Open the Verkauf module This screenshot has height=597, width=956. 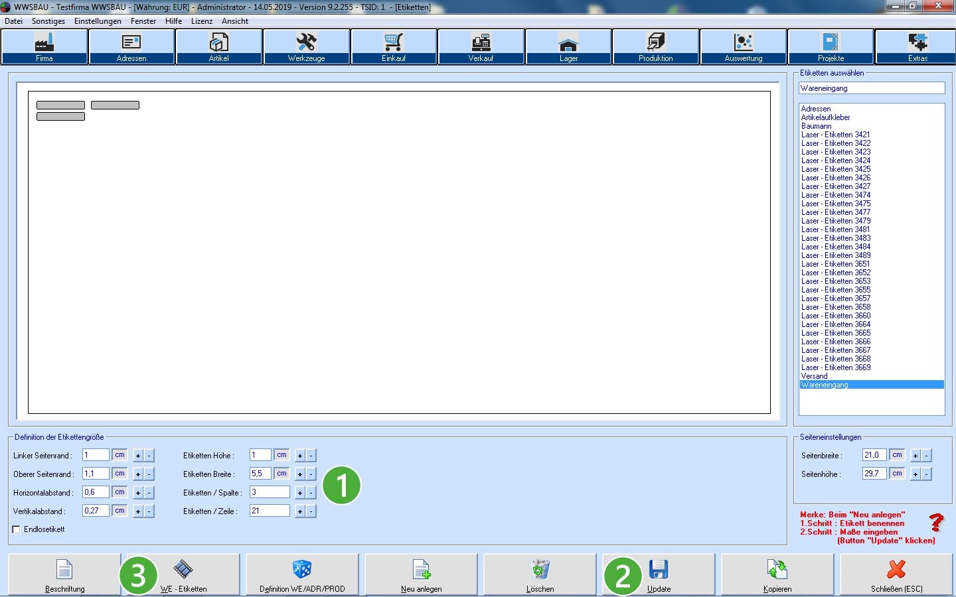pos(481,47)
